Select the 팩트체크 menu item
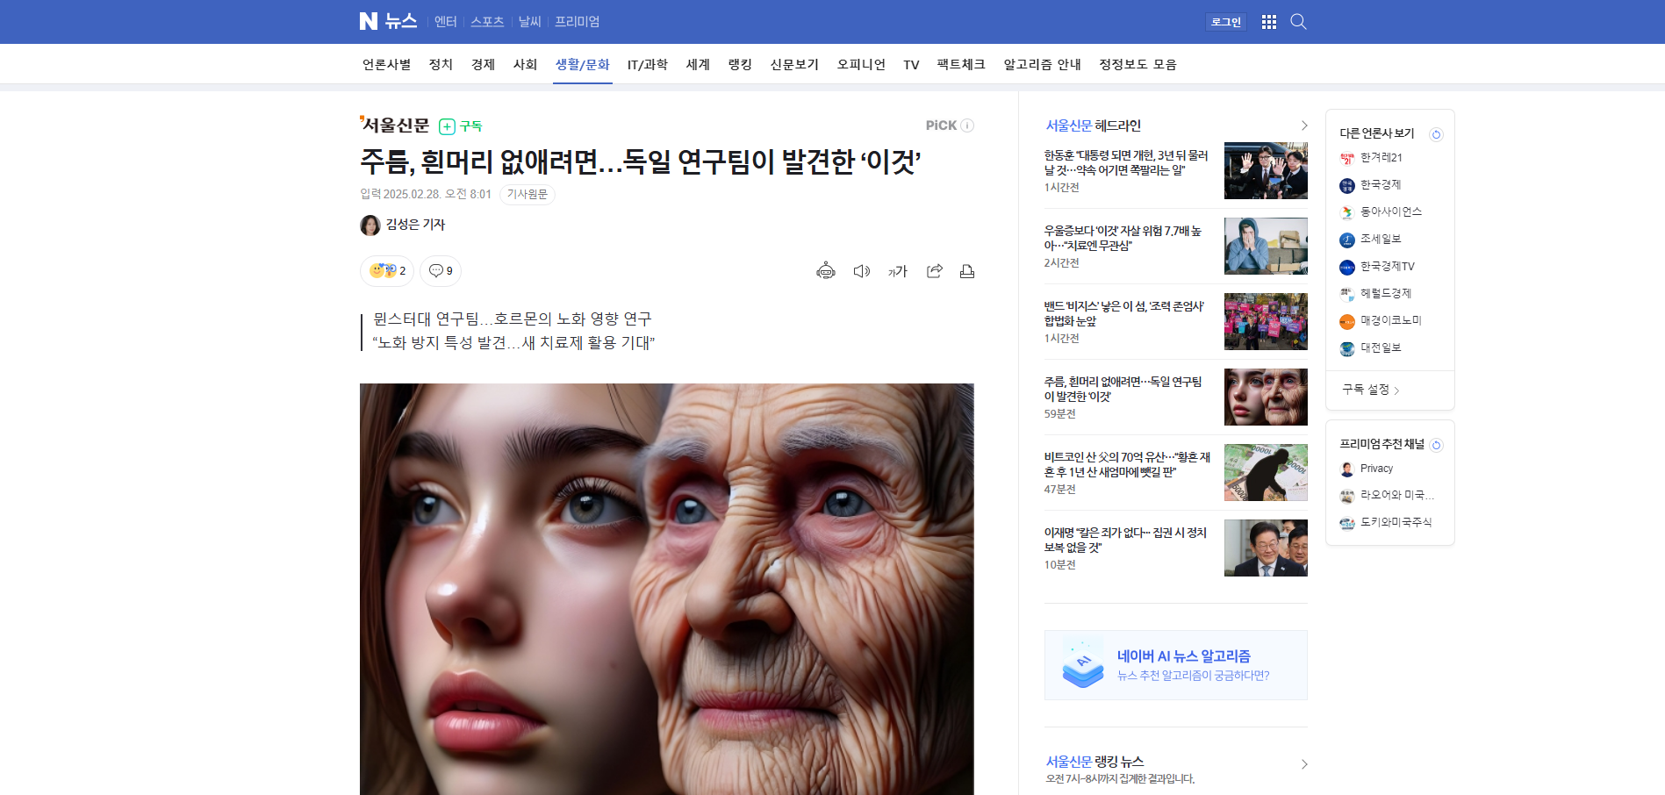Screen dimensions: 1665x795 (x=960, y=65)
